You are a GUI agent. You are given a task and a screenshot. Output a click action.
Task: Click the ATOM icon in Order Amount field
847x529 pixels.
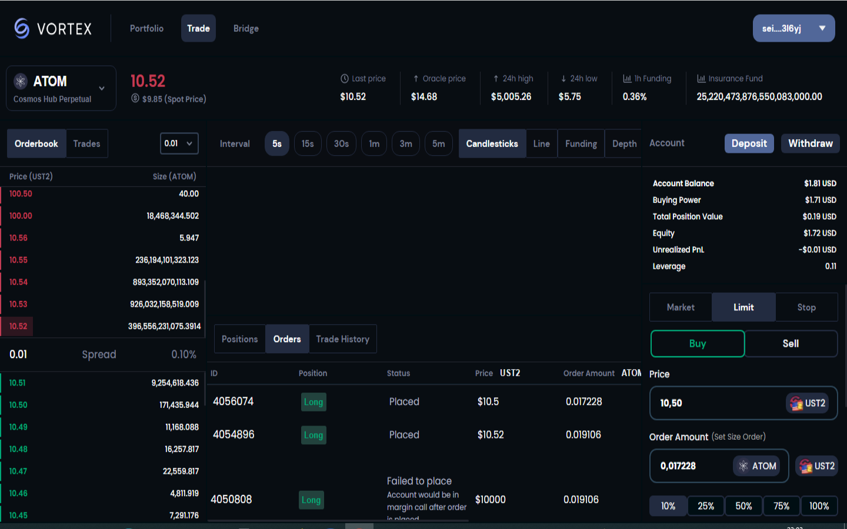click(x=743, y=466)
